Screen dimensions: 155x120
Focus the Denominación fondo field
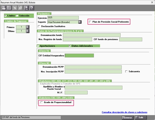coord(92,35)
